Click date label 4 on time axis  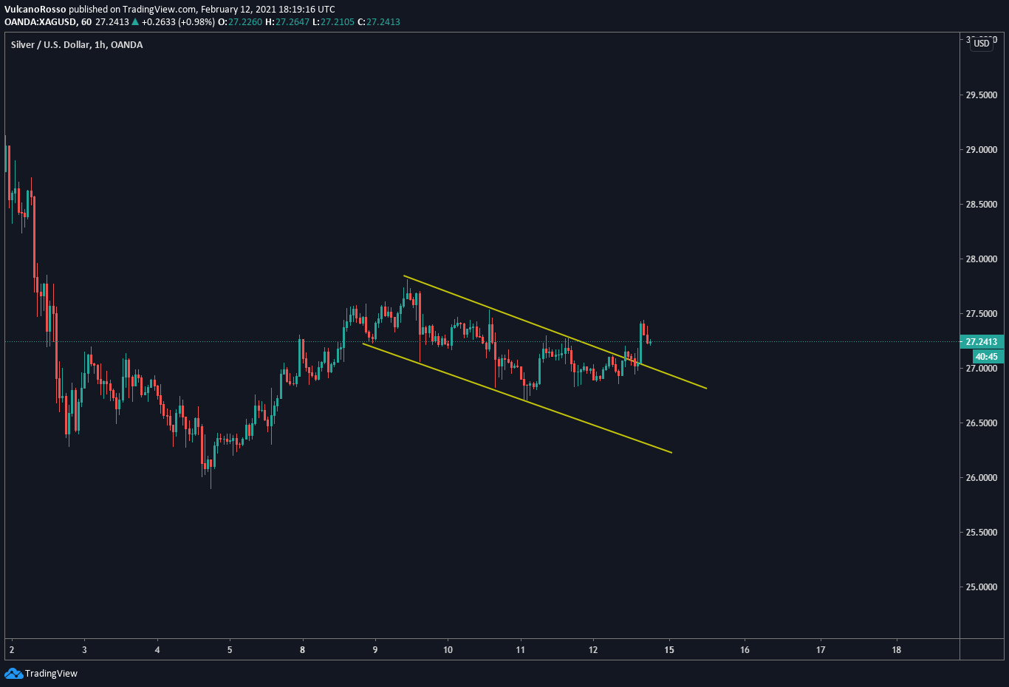click(157, 650)
